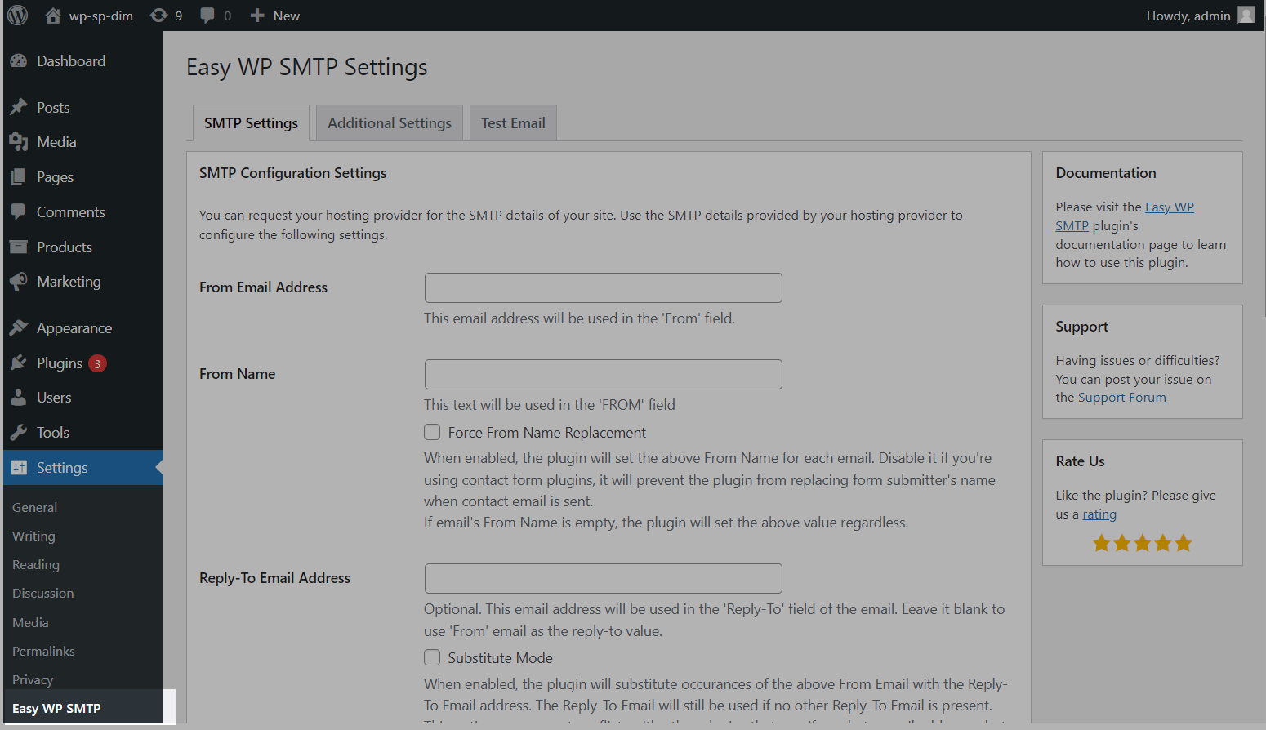Toggle the Substitute Mode checkbox
This screenshot has height=730, width=1266.
[432, 657]
